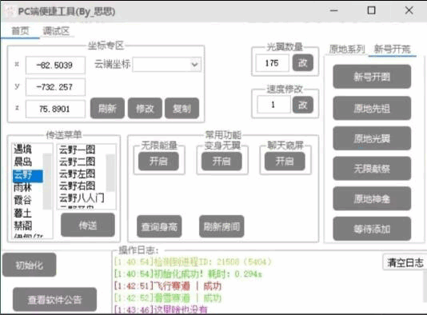The image size is (427, 315).
Task: Choose 云野八人门 in the sub-map list
Action: 82,198
